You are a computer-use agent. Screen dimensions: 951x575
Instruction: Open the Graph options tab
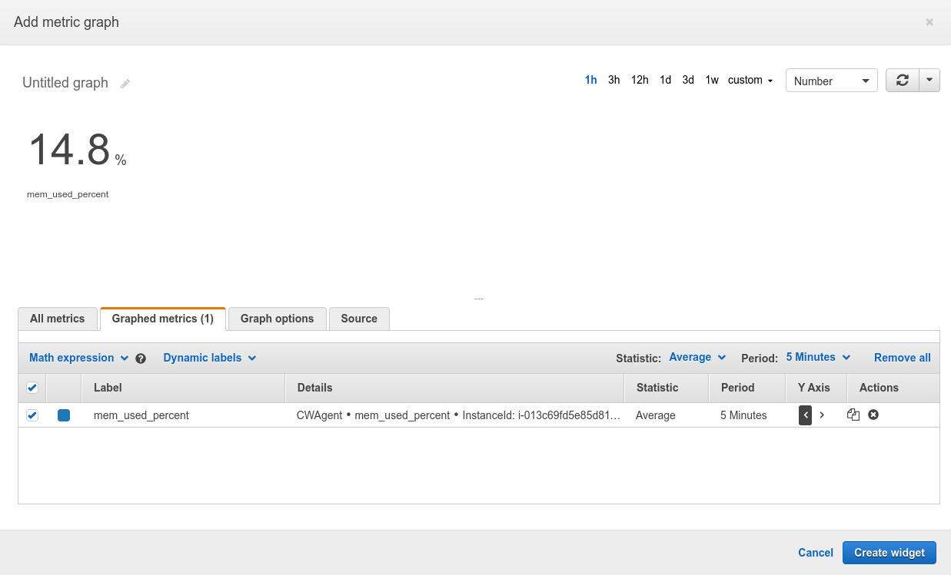(277, 319)
